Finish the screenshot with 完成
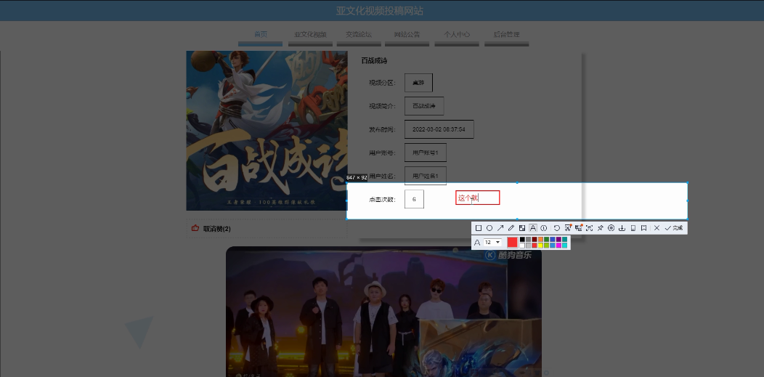Screen dimensions: 764x377 675,228
